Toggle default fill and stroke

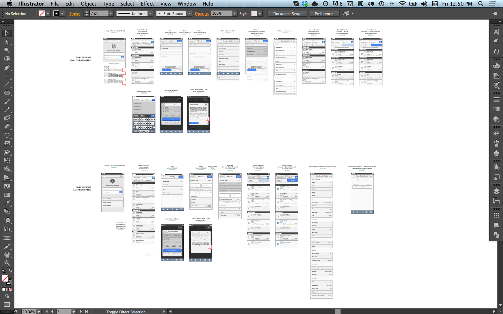pyautogui.click(x=3, y=271)
